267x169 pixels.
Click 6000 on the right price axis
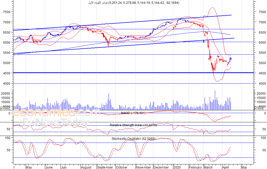[x=262, y=43]
